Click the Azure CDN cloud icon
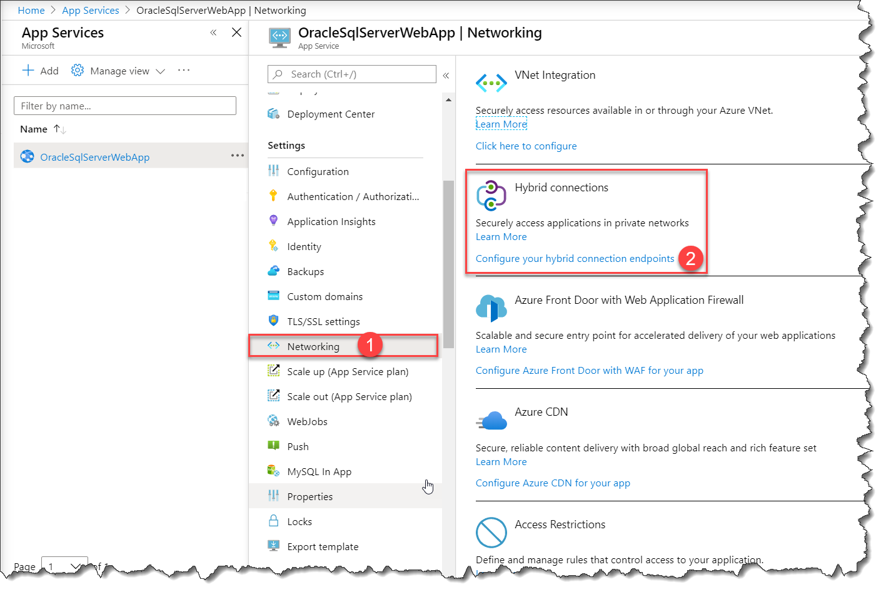The width and height of the screenshot is (886, 592). coord(492,421)
